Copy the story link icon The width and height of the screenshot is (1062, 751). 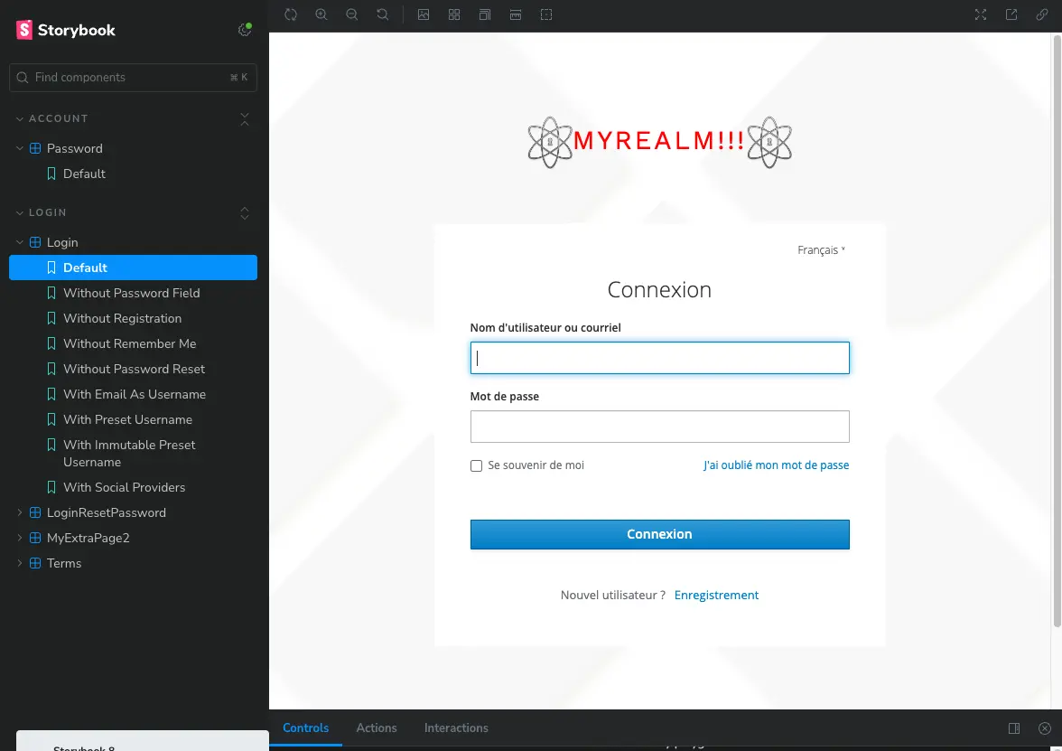[1042, 14]
